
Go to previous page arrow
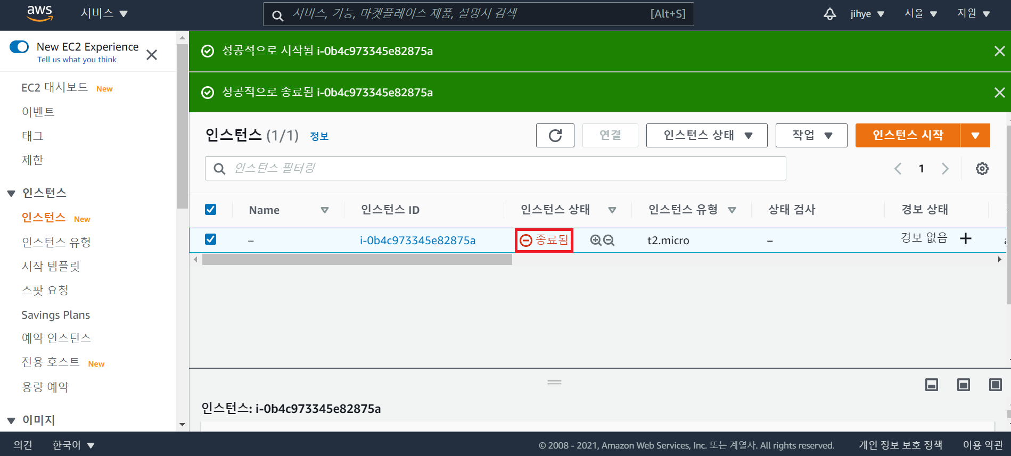pyautogui.click(x=898, y=169)
